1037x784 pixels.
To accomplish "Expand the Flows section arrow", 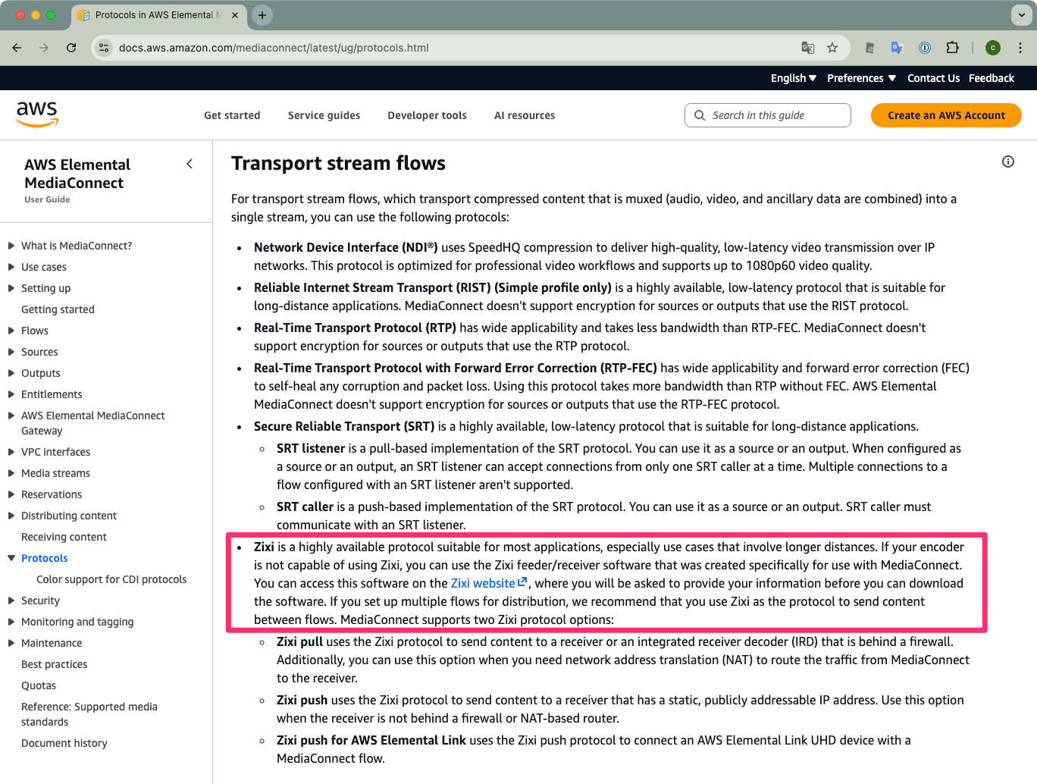I will (11, 331).
